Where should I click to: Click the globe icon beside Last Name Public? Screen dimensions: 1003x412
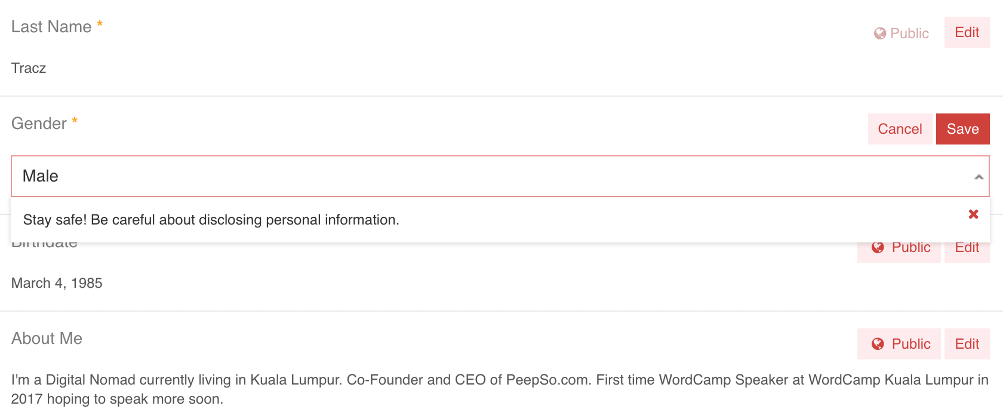coord(879,33)
